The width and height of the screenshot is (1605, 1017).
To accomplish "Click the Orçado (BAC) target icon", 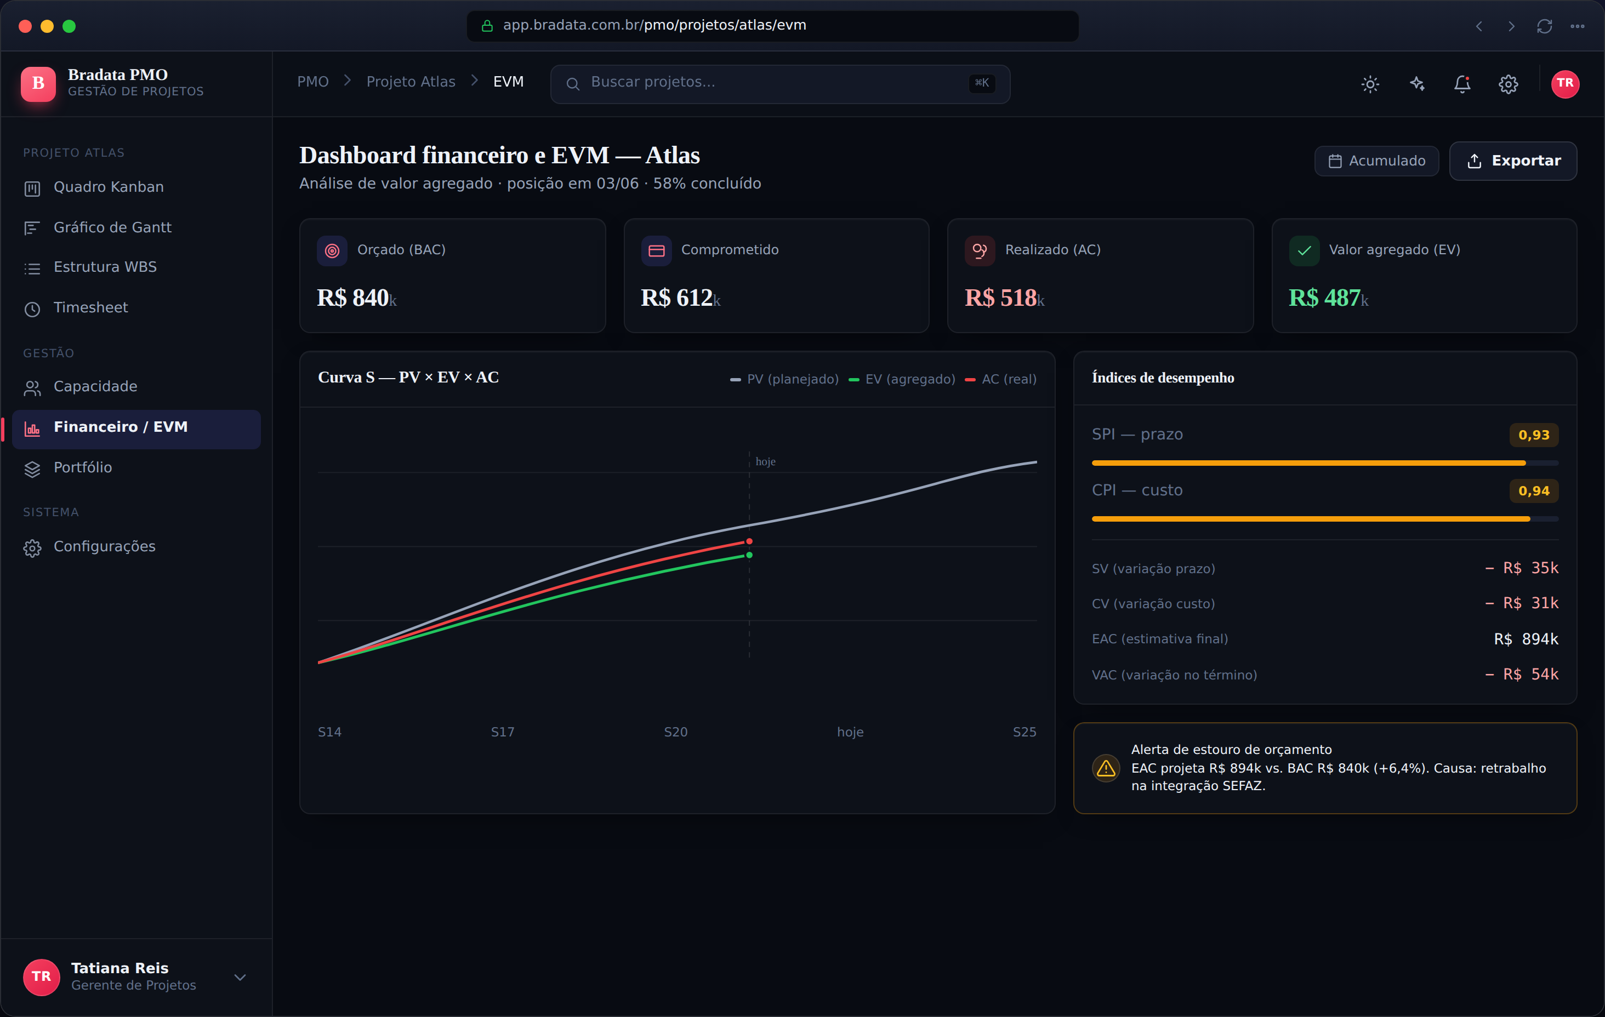I will [x=332, y=252].
